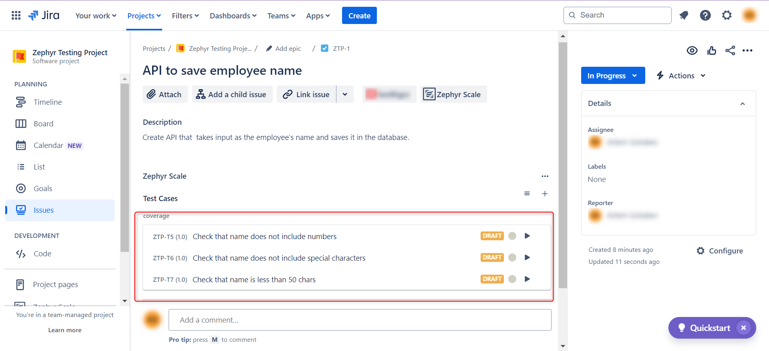Open the Dashboards menu

pyautogui.click(x=233, y=16)
